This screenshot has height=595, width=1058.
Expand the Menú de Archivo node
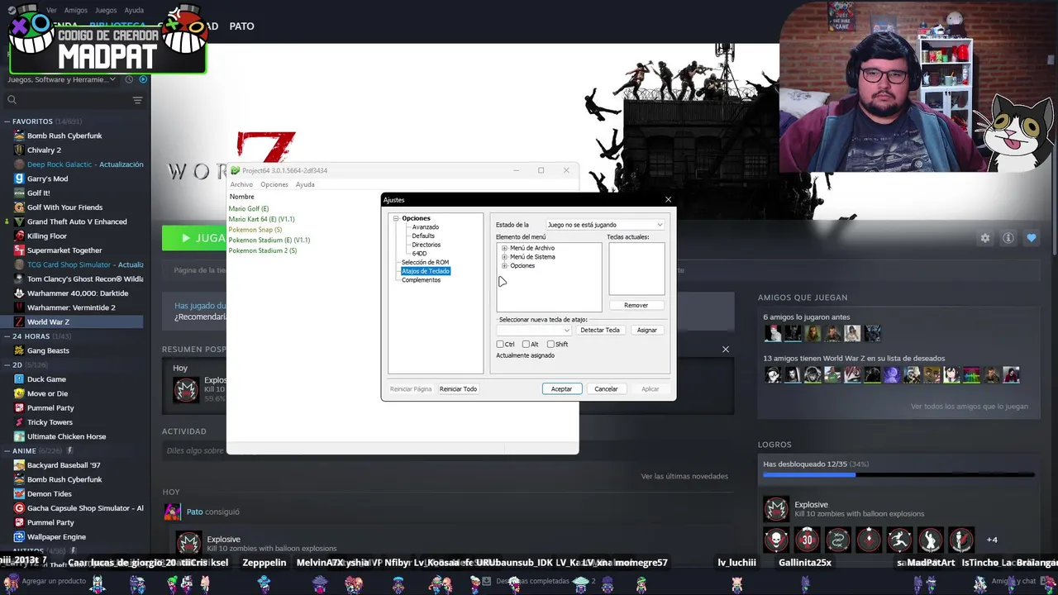(504, 248)
